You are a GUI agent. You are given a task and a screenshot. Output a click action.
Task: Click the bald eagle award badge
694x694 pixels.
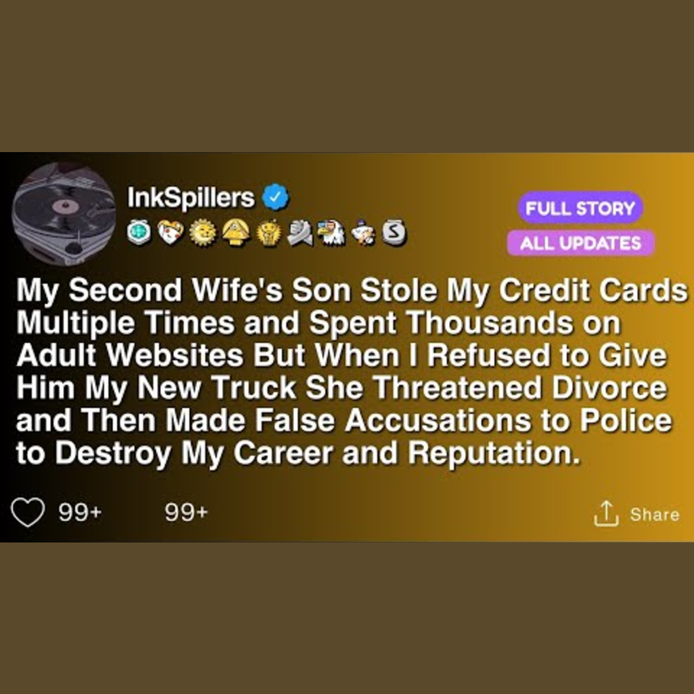pyautogui.click(x=331, y=232)
